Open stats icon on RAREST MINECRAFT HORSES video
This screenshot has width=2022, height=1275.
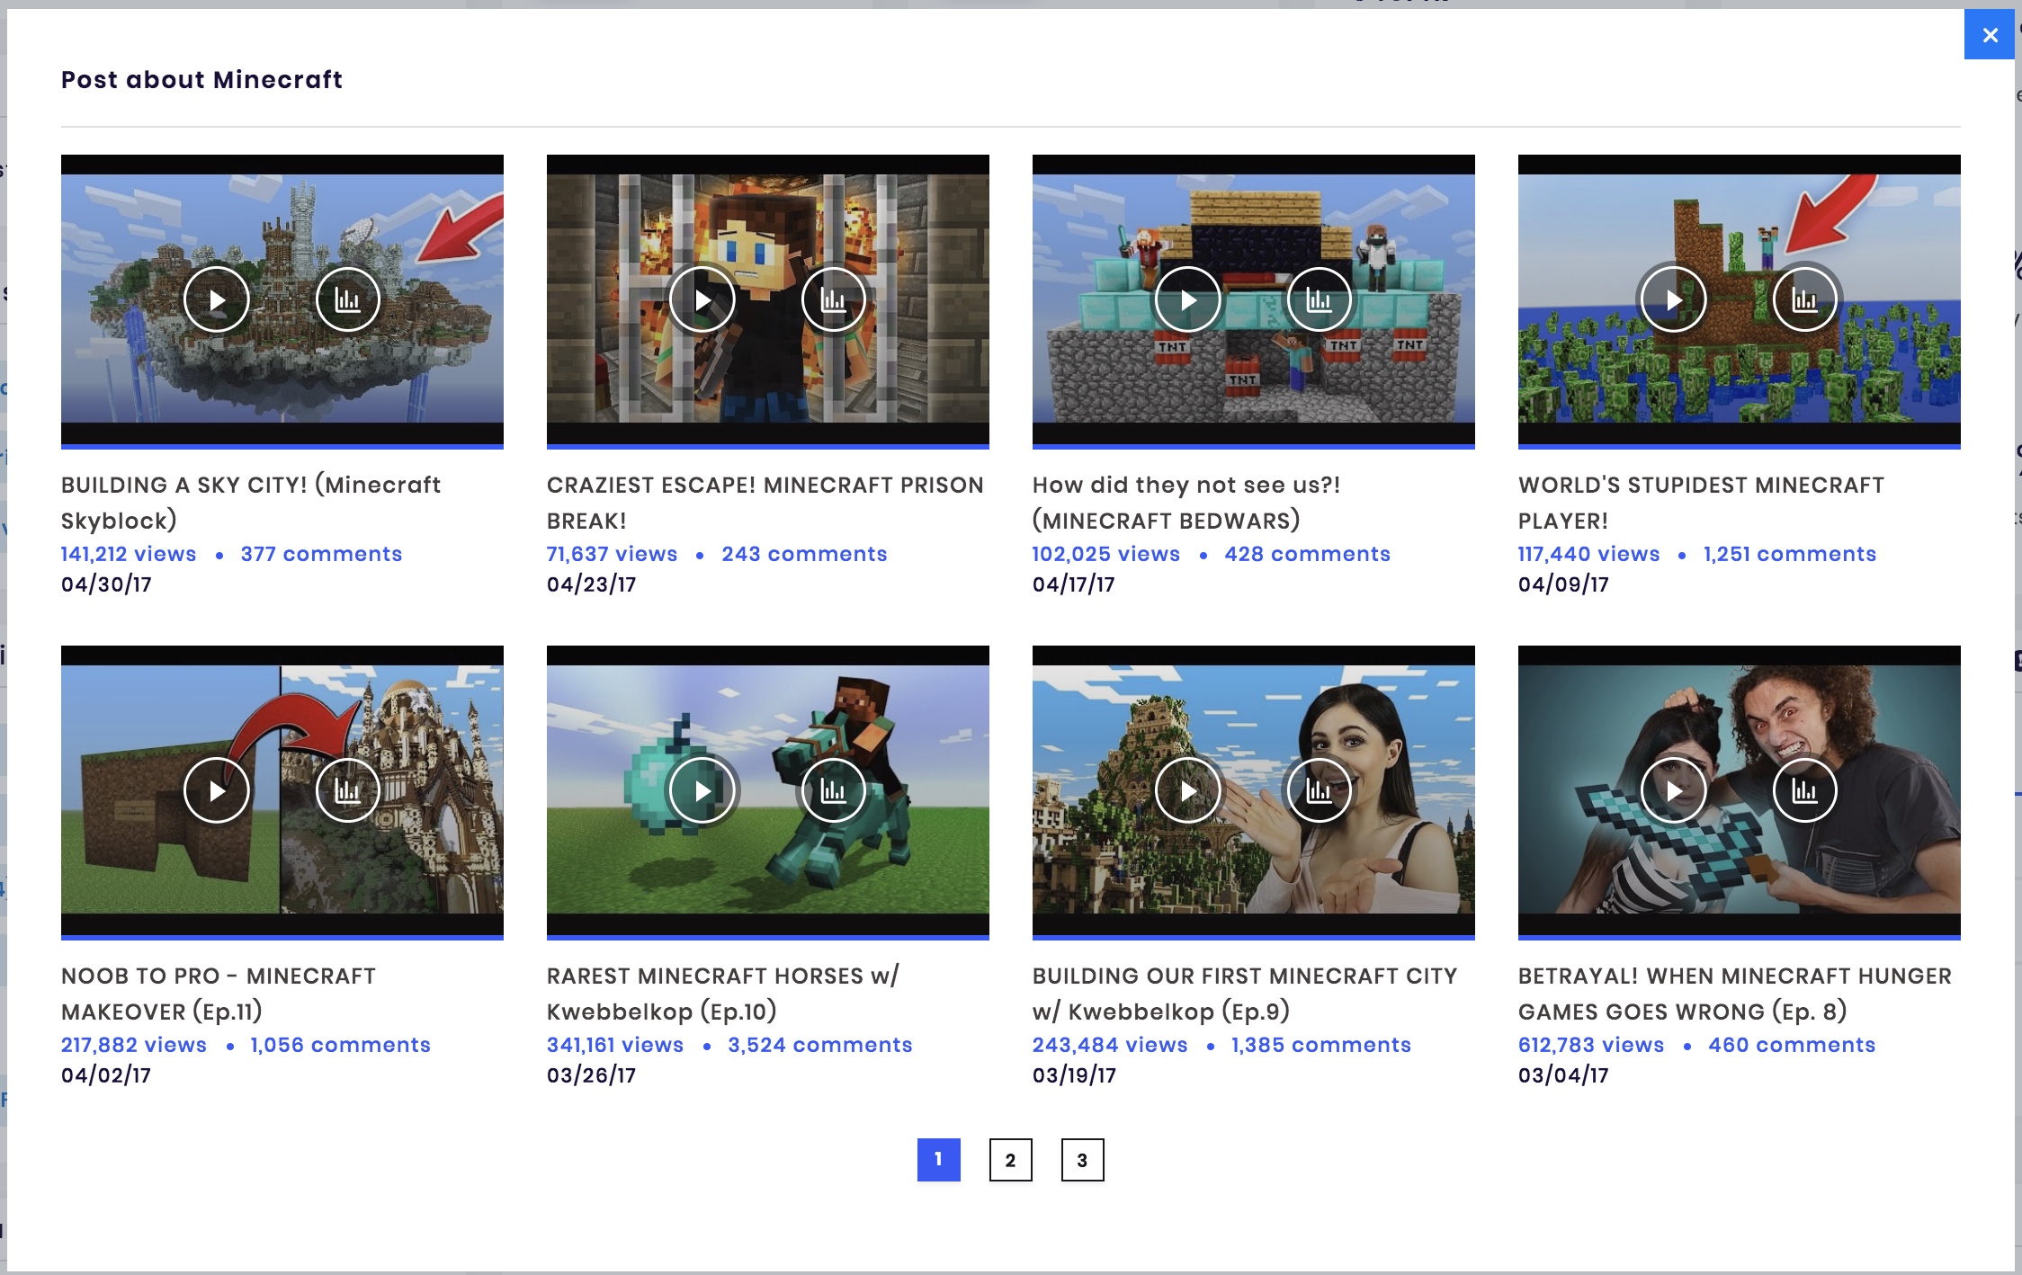click(x=834, y=790)
